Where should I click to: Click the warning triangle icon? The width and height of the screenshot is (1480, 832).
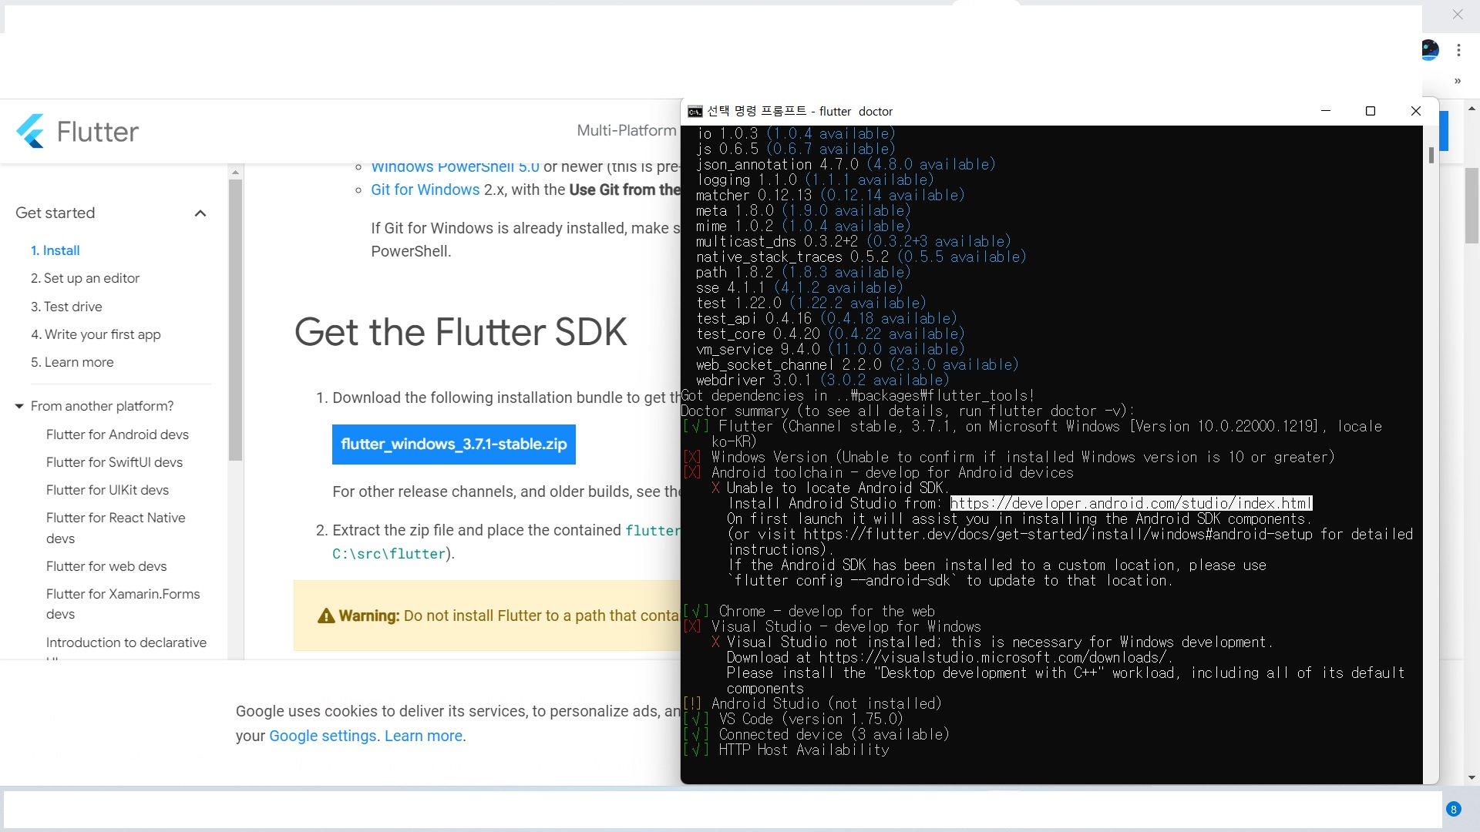tap(326, 616)
